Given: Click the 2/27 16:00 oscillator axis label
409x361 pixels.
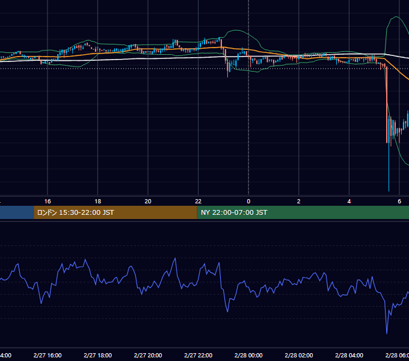Looking at the screenshot, I should coord(48,355).
